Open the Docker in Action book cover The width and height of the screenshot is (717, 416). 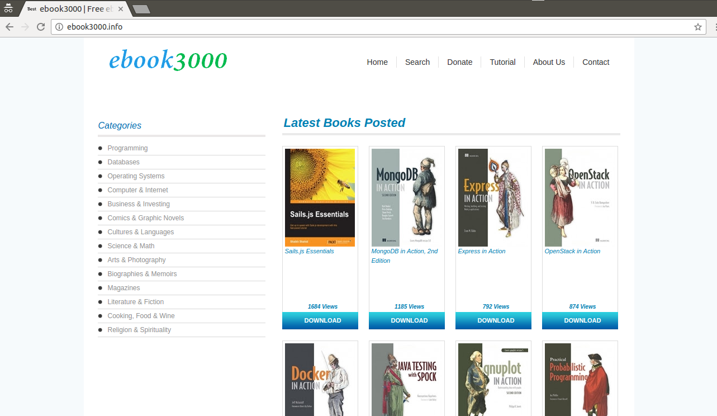pos(320,380)
